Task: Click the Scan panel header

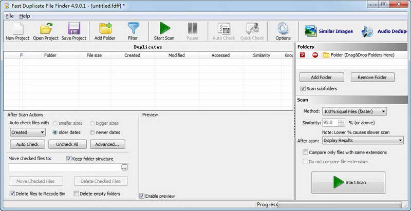Action: [x=352, y=100]
